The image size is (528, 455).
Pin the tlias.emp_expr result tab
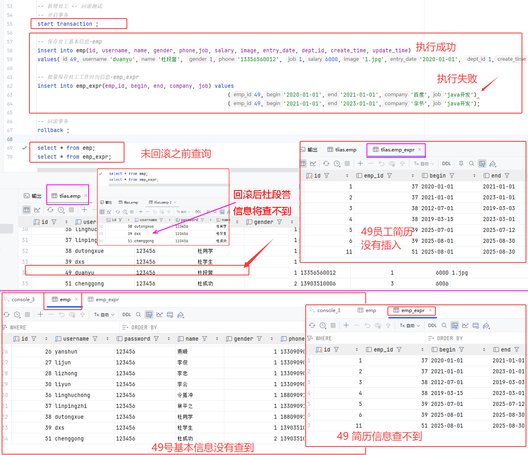click(x=461, y=163)
